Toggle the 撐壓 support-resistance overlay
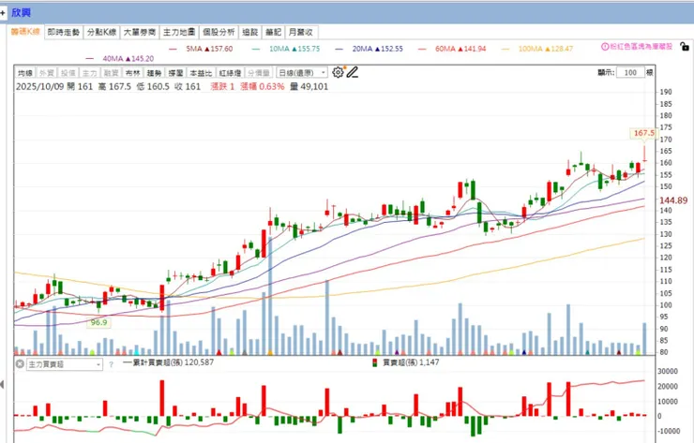 click(175, 73)
